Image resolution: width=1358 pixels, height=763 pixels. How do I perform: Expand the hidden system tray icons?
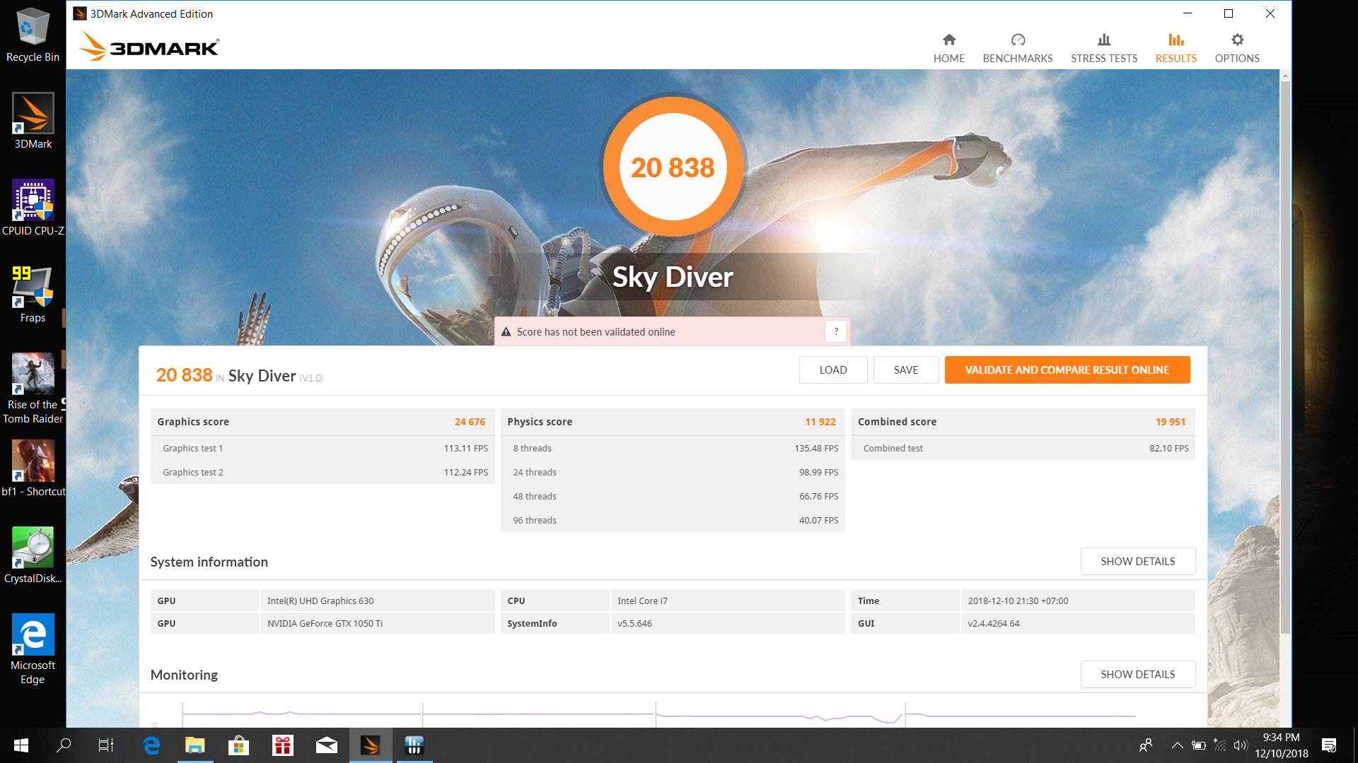pos(1177,745)
